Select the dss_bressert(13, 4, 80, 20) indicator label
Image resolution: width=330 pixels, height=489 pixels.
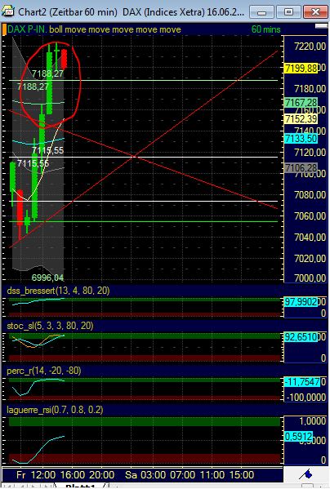tap(58, 291)
